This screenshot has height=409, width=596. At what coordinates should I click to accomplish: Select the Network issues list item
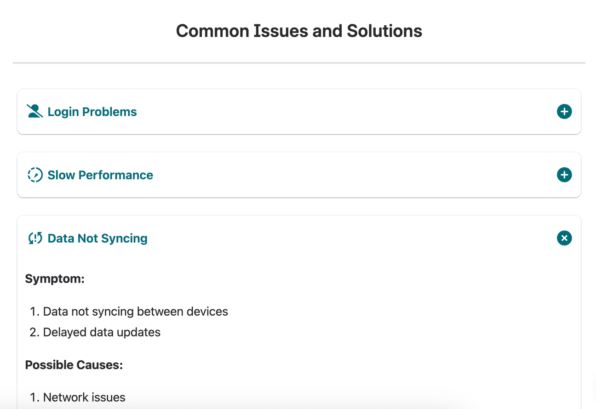coord(84,397)
